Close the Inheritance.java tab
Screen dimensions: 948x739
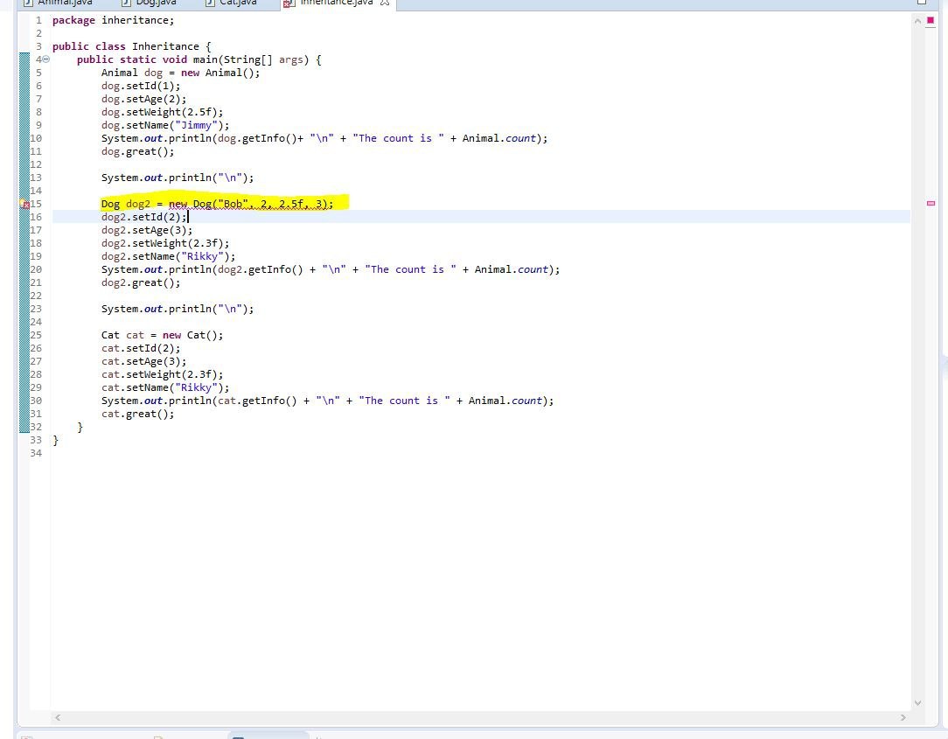pos(385,3)
